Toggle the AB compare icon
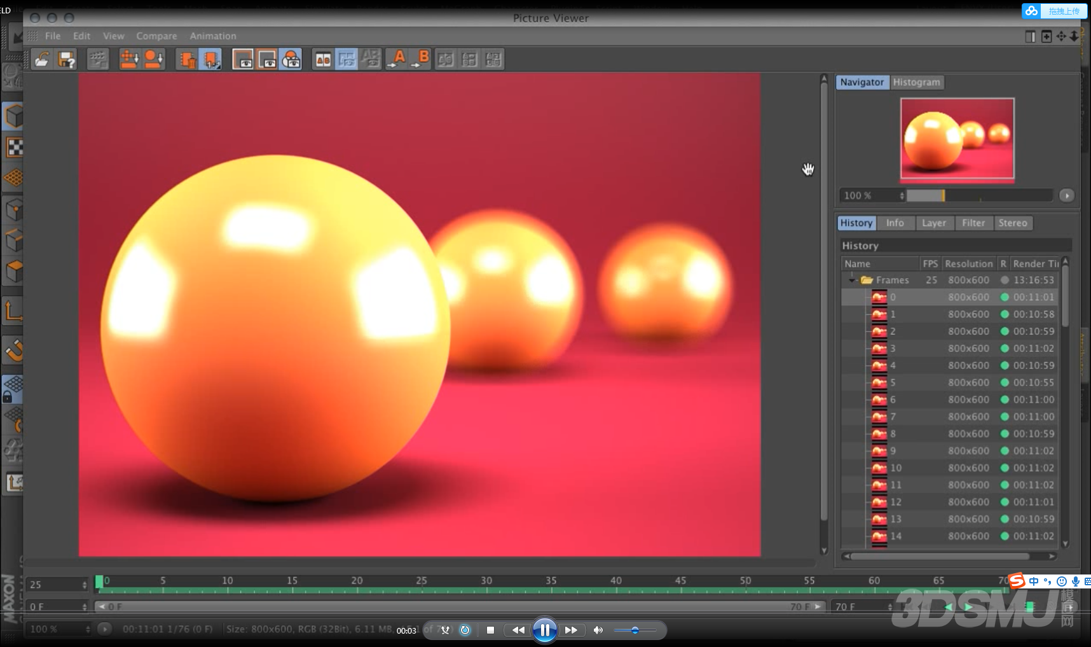 tap(323, 59)
